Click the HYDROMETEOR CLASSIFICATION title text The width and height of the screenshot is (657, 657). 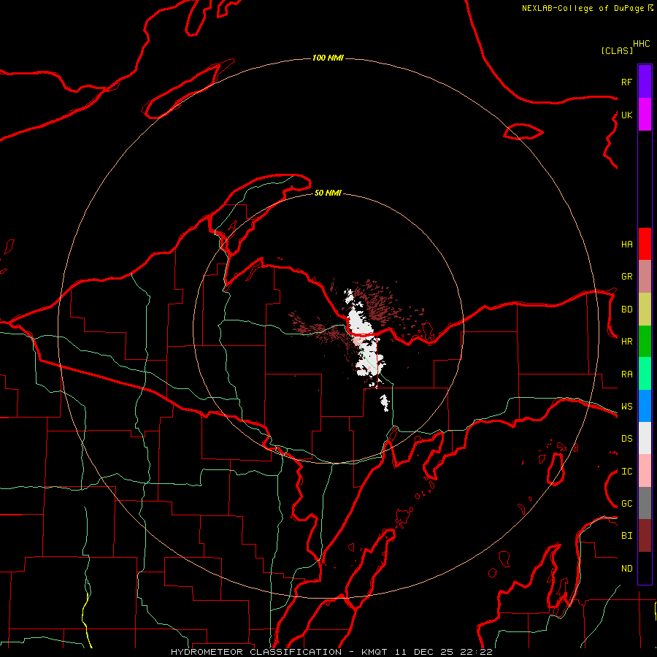point(256,652)
